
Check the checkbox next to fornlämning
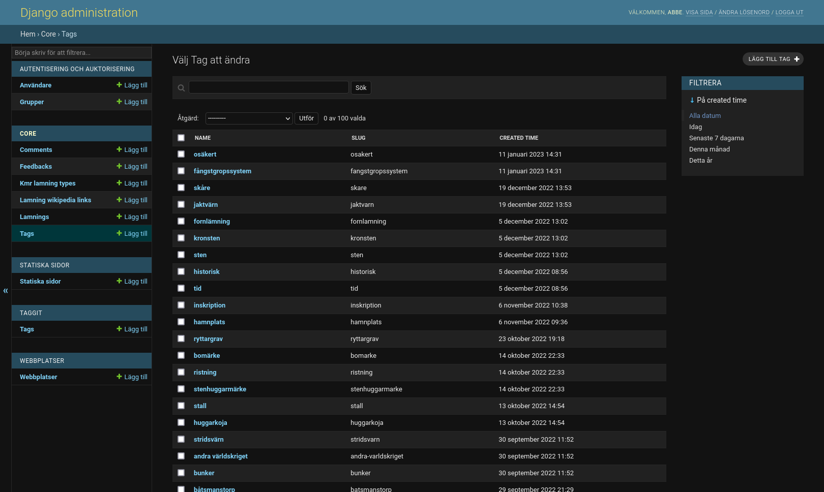181,221
